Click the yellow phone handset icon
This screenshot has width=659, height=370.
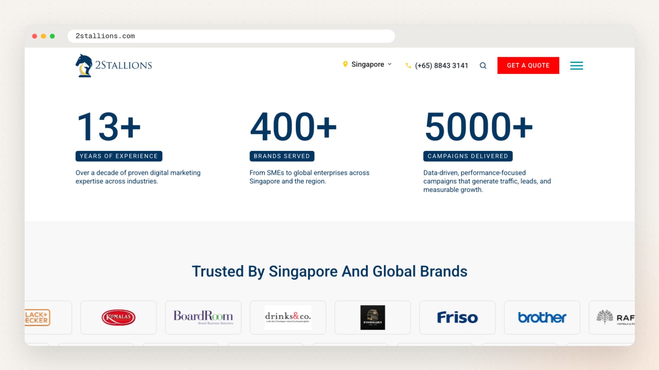pyautogui.click(x=408, y=65)
